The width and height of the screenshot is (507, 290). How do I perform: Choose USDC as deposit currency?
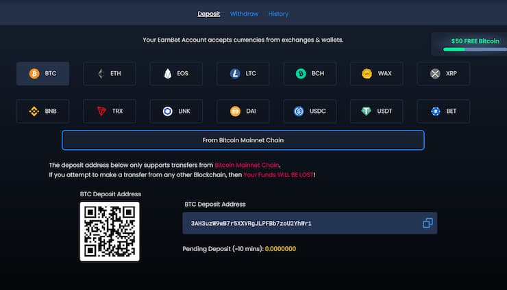click(310, 111)
